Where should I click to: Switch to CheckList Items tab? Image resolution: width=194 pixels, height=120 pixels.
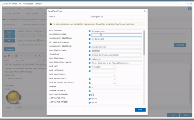32,14
